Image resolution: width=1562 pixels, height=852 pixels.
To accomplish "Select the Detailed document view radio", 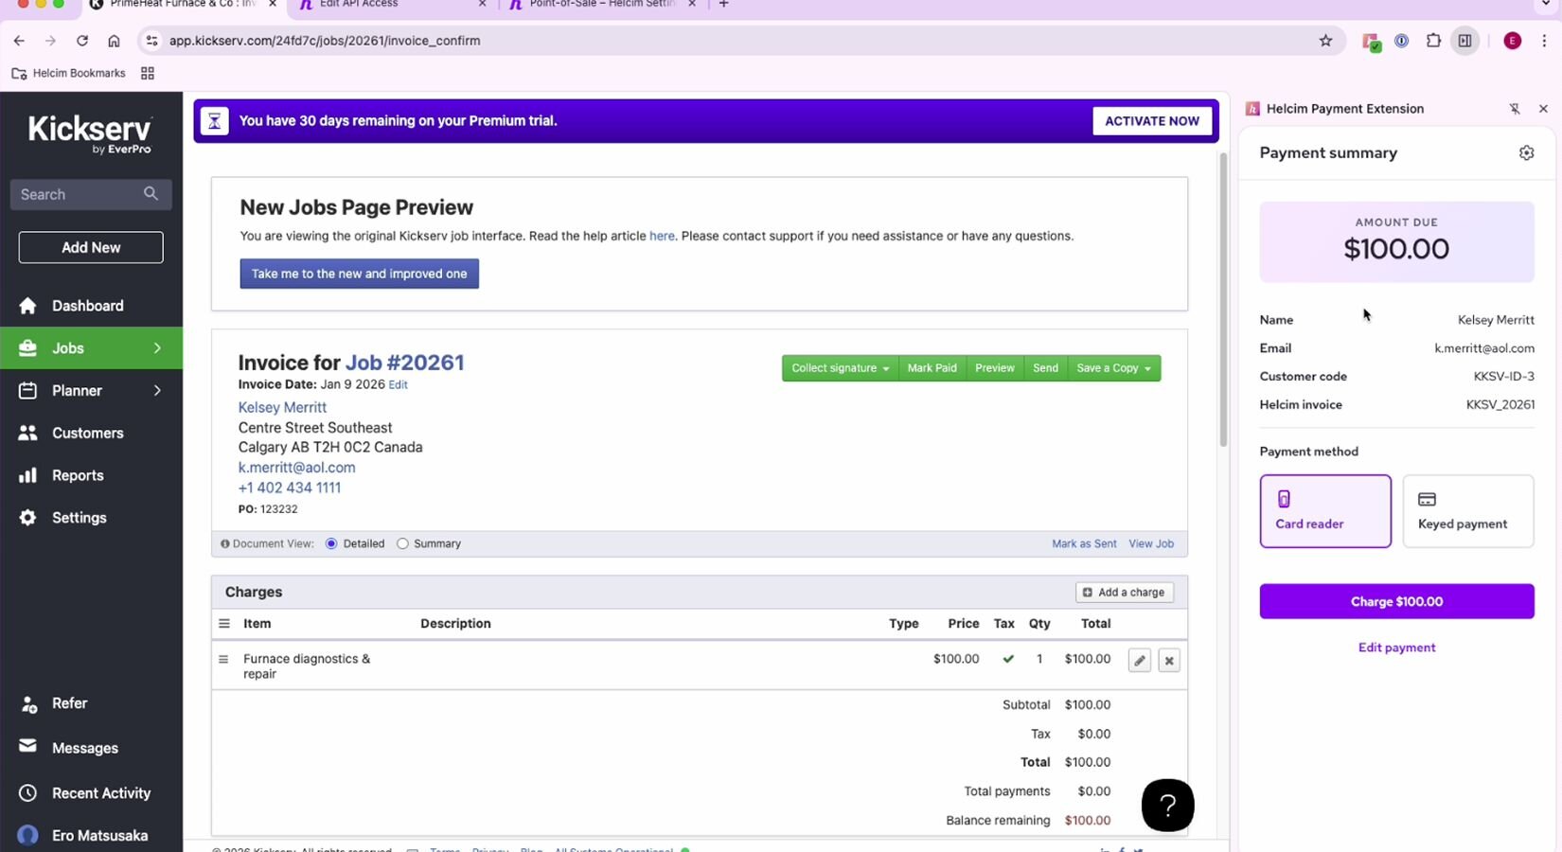I will pyautogui.click(x=331, y=544).
